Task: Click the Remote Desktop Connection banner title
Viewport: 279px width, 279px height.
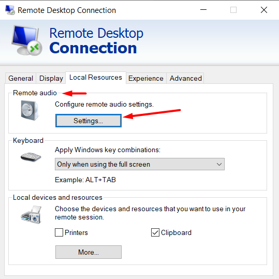Action: pyautogui.click(x=96, y=40)
